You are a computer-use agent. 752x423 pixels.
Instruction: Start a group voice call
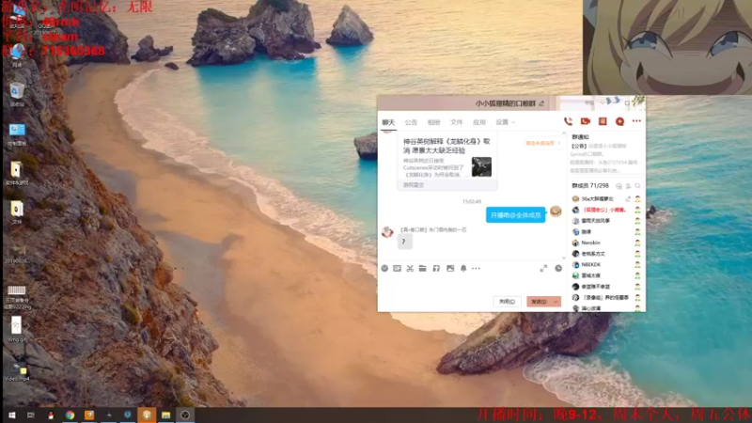568,122
